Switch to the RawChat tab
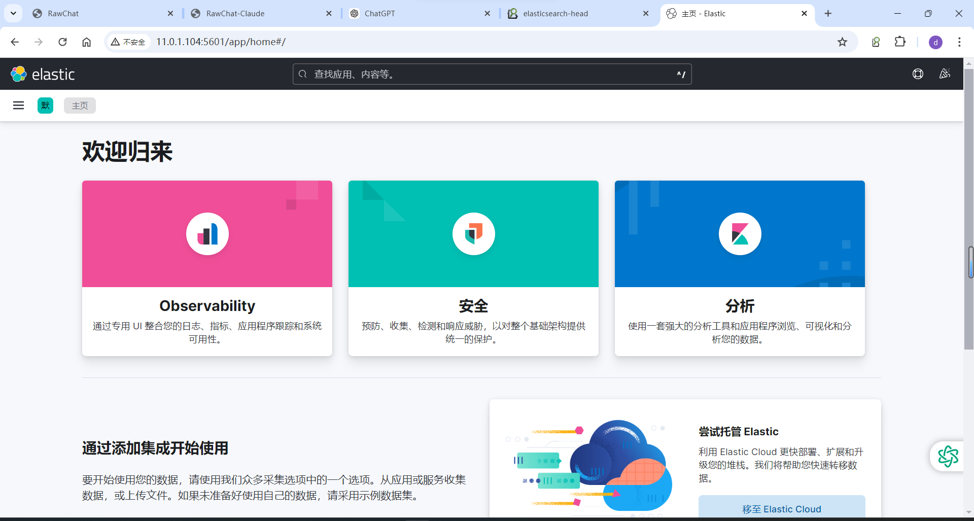This screenshot has width=974, height=521. tap(101, 14)
